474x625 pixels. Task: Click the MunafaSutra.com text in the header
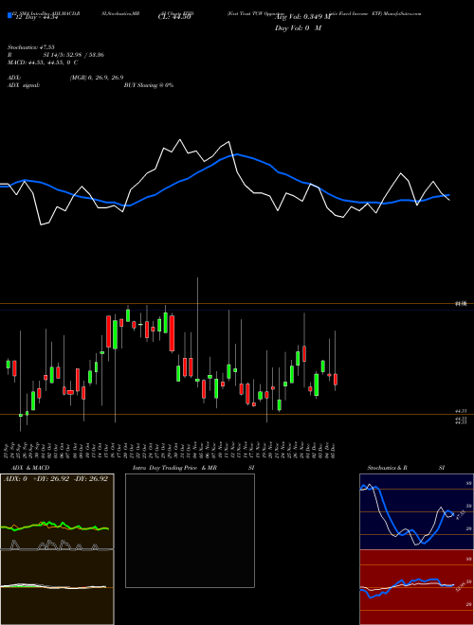403,13
